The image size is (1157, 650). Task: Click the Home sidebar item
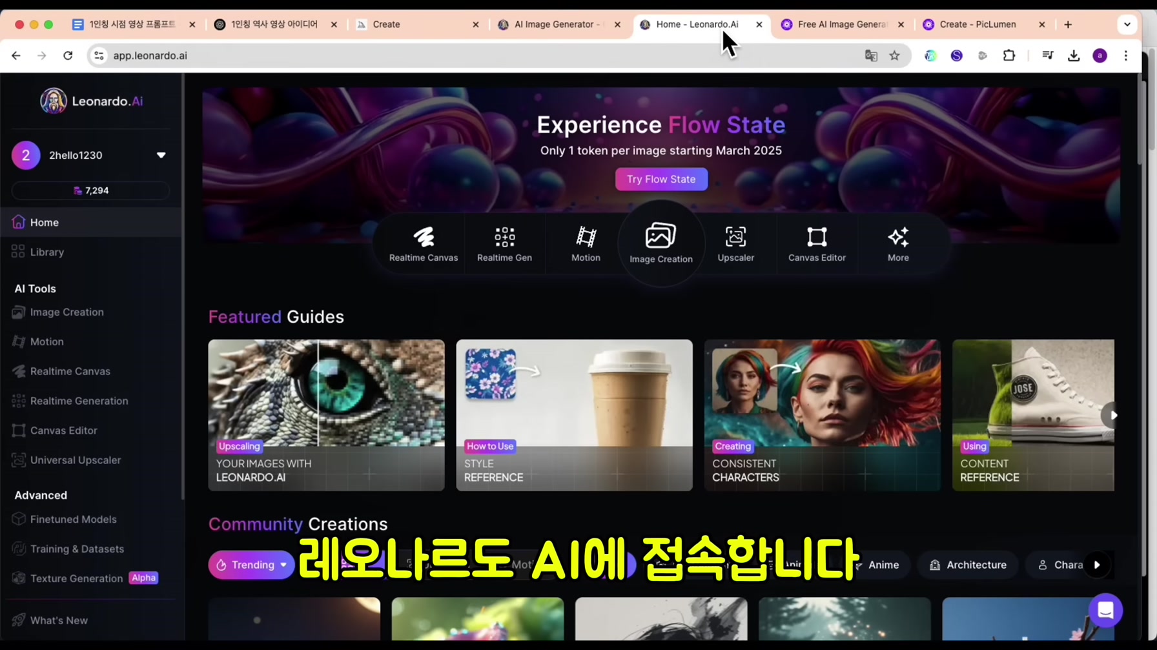coord(91,222)
